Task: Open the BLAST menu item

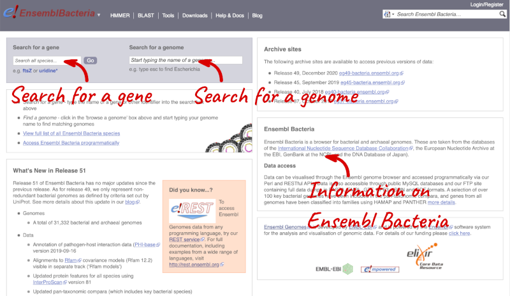Action: pos(146,15)
